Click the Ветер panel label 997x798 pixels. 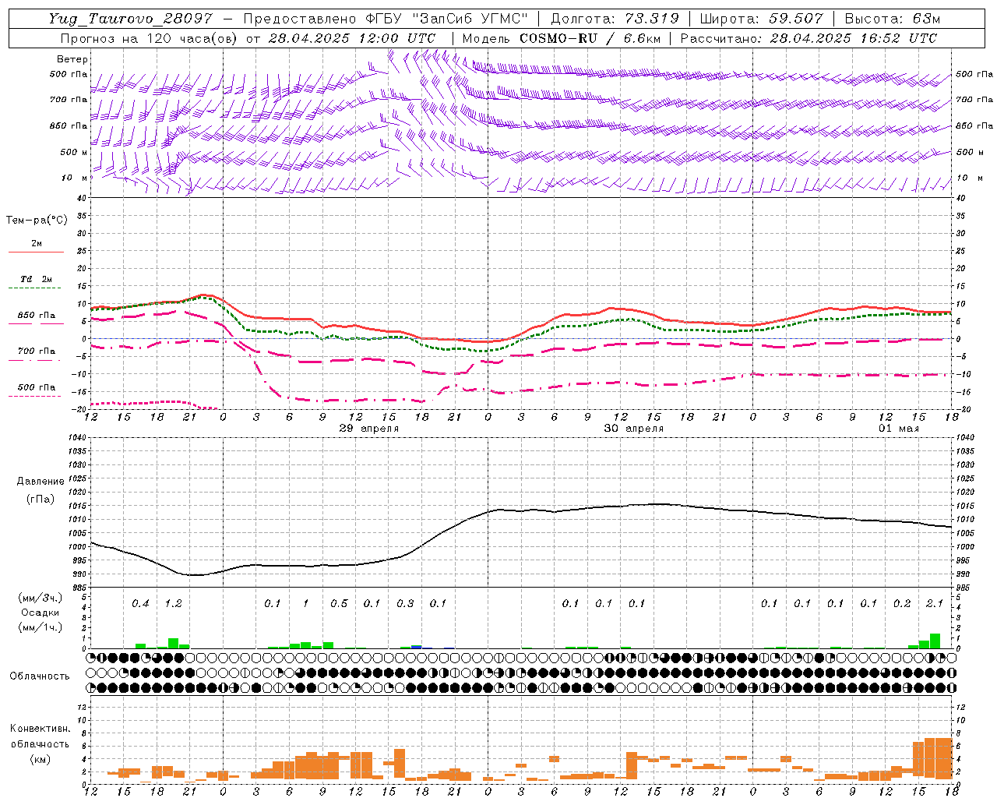[72, 59]
